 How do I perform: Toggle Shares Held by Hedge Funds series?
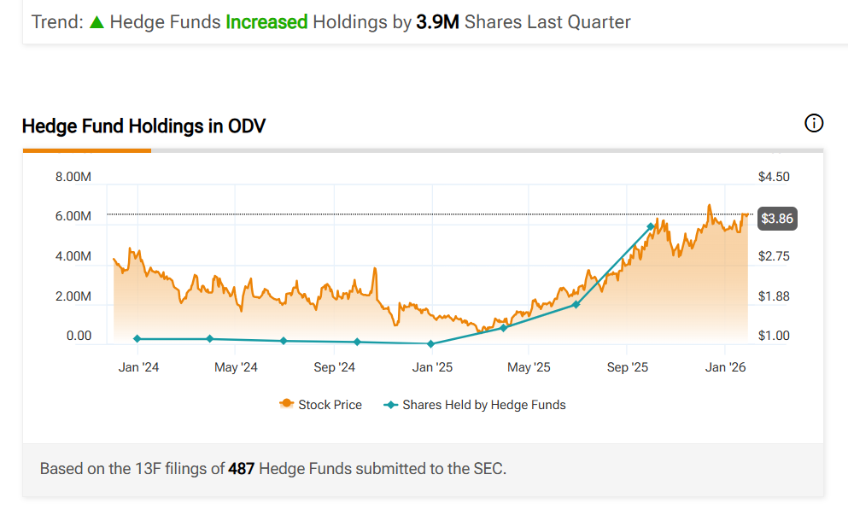click(483, 405)
